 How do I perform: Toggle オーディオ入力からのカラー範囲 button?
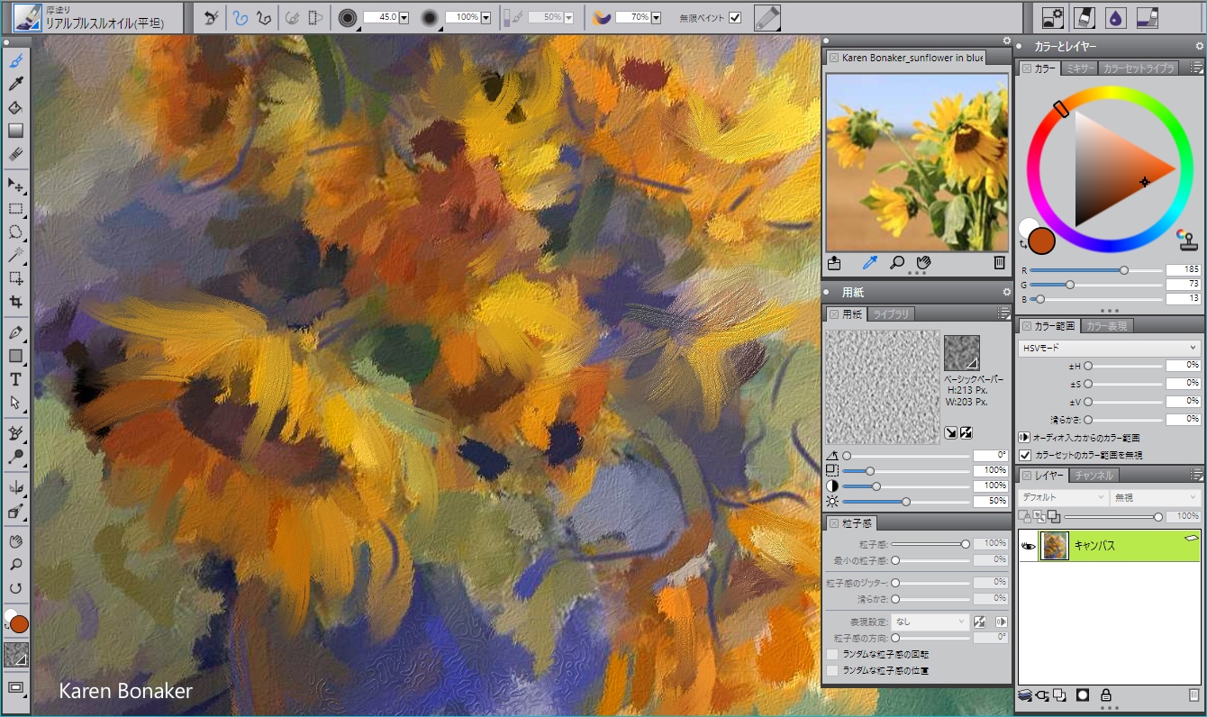point(1024,437)
